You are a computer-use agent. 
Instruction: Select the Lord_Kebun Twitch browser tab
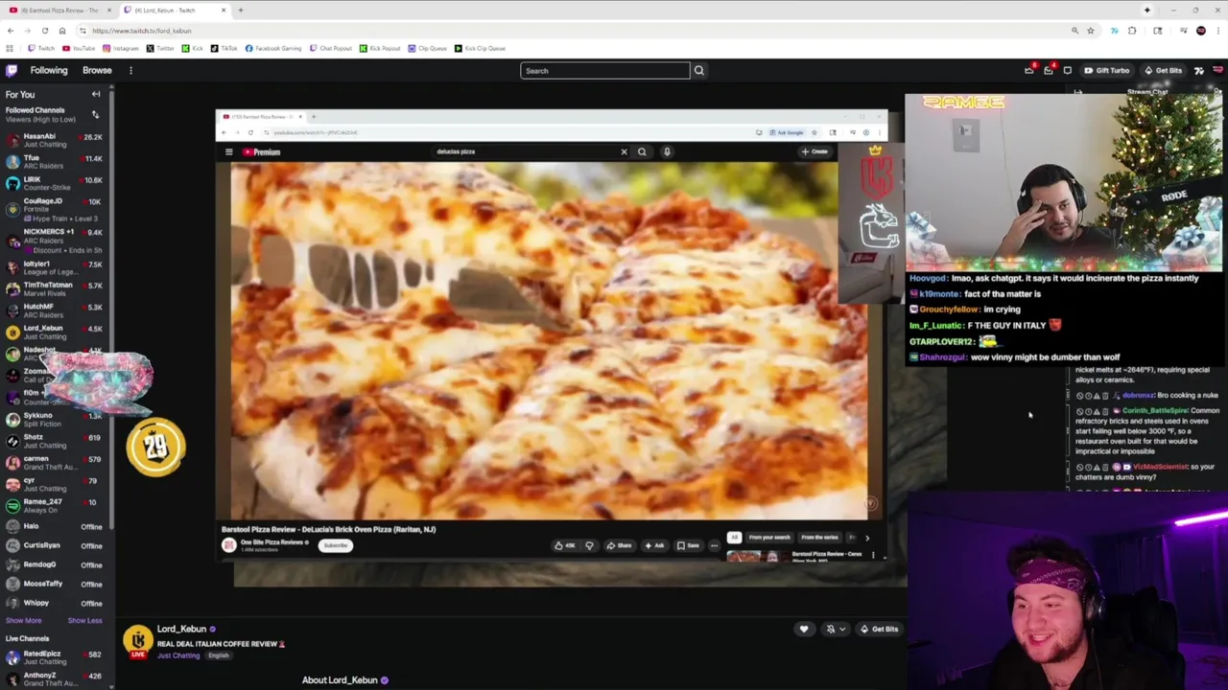(x=174, y=10)
